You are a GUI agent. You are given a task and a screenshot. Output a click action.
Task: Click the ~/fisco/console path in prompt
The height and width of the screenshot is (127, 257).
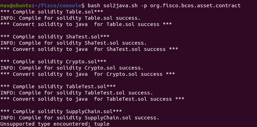pyautogui.click(x=58, y=6)
